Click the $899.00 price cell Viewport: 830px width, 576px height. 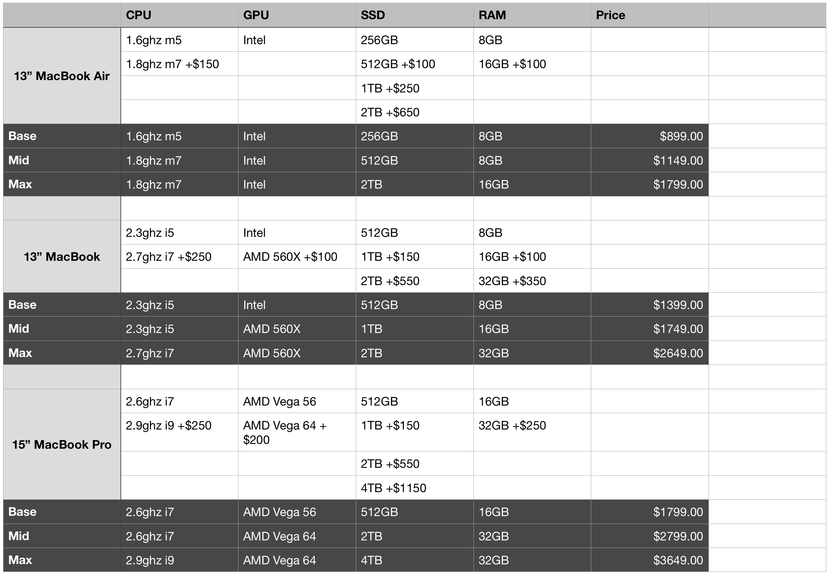coord(650,136)
